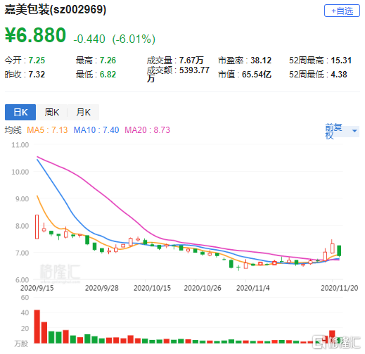The image size is (365, 354).
Task: Click MA5 : 7.13 legend label
Action: [47, 130]
